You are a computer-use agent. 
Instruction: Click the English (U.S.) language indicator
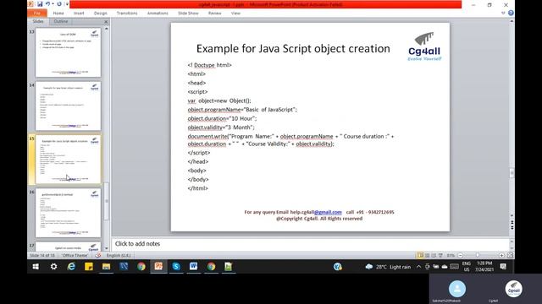point(119,255)
